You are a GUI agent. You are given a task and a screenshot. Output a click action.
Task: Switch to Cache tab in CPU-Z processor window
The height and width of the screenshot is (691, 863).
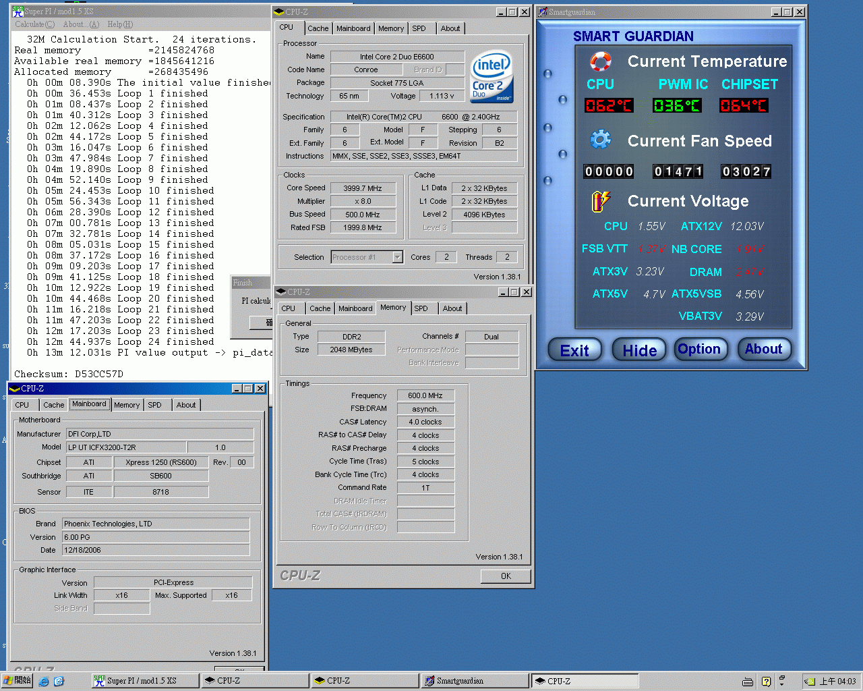pos(318,28)
